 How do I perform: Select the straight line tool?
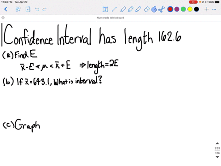[x=114, y=9]
